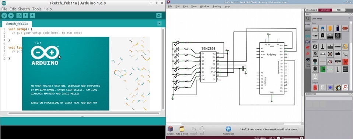The width and height of the screenshot is (353, 139).
Task: Click the routing status text
Action: click(269, 129)
